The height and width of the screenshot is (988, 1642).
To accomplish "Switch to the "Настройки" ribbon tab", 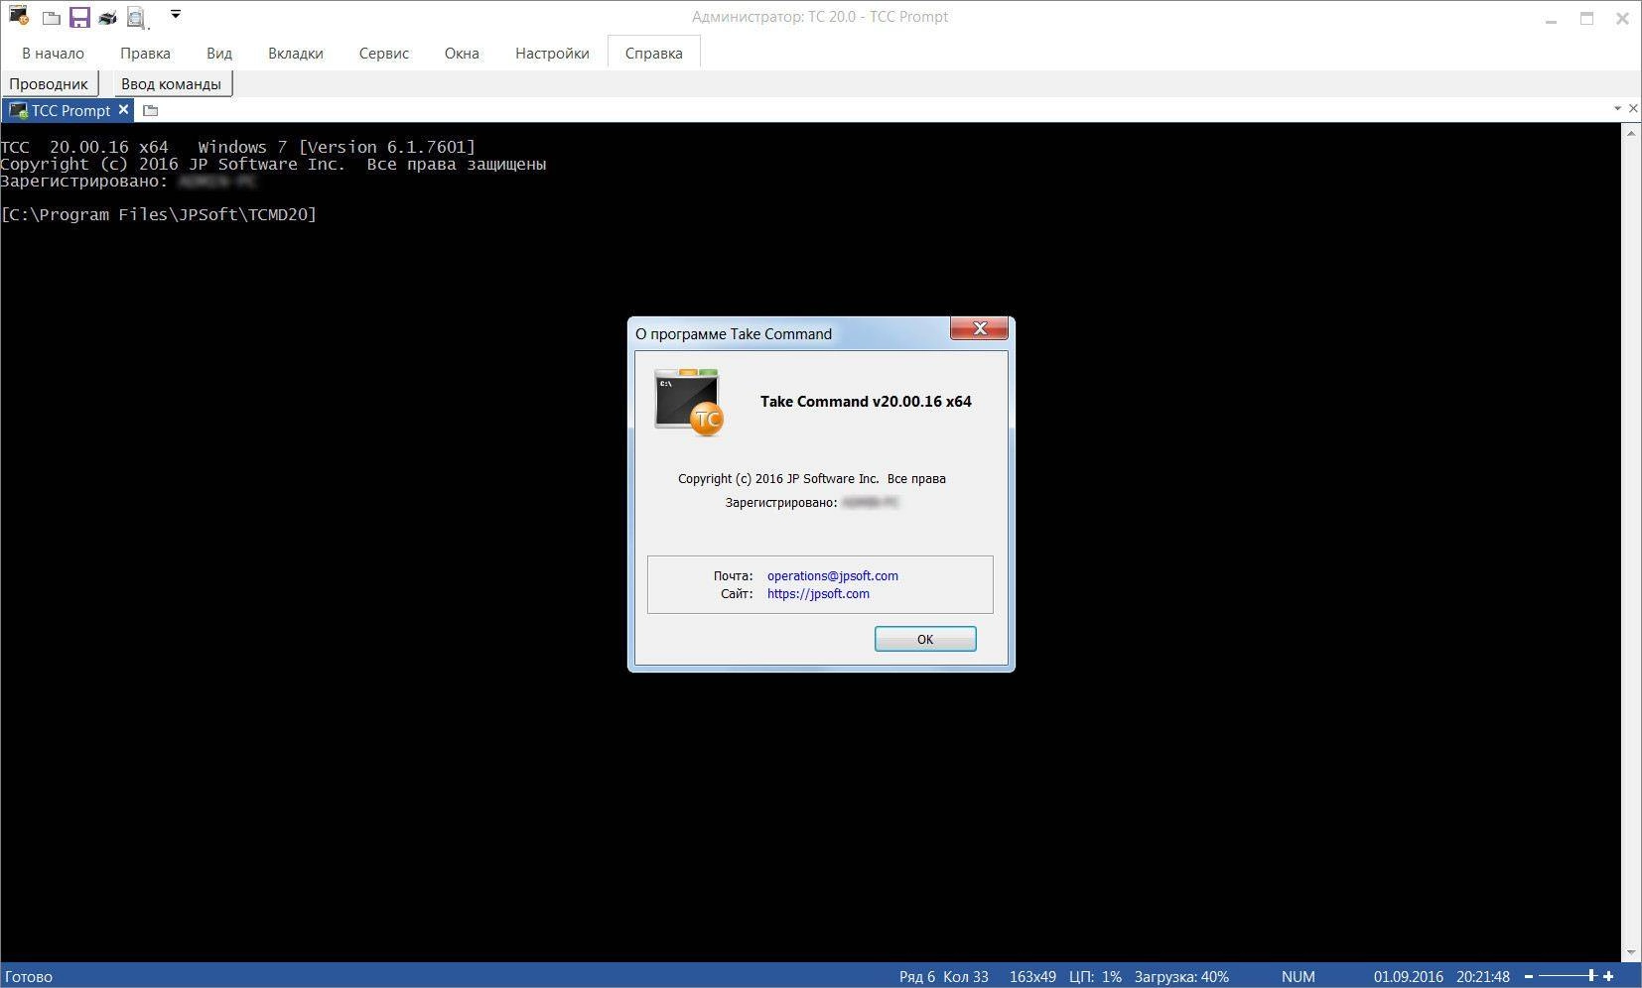I will (552, 53).
